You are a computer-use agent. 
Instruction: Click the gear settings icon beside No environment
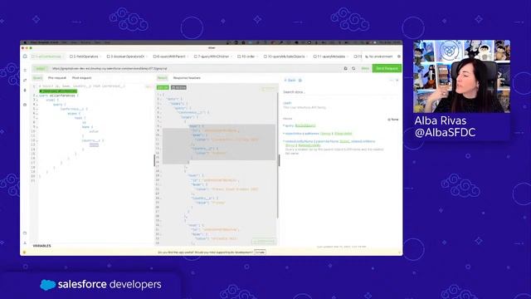point(399,56)
